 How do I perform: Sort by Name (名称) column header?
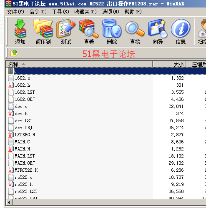click(79, 64)
